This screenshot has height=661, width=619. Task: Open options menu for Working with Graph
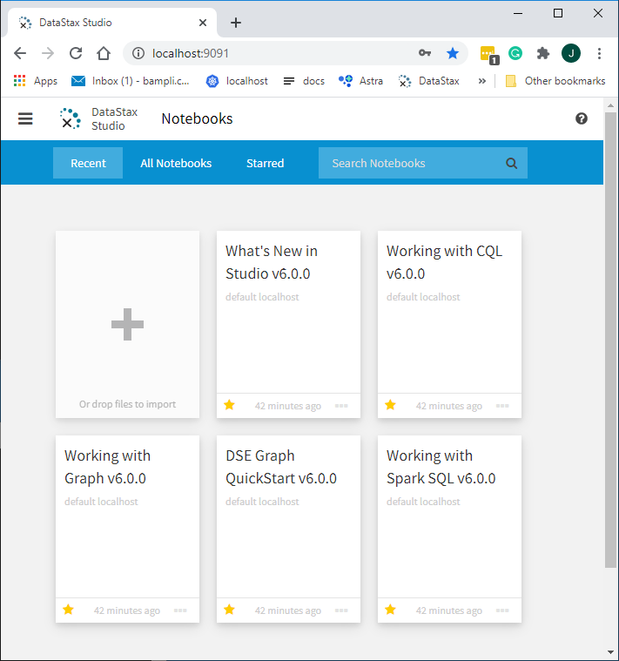(x=180, y=610)
